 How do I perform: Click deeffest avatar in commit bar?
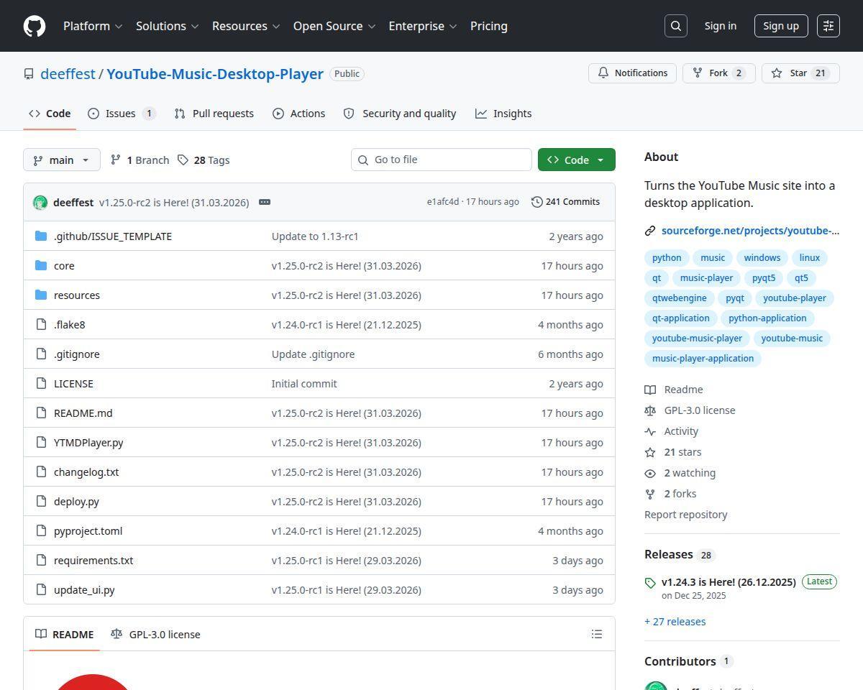pyautogui.click(x=40, y=203)
